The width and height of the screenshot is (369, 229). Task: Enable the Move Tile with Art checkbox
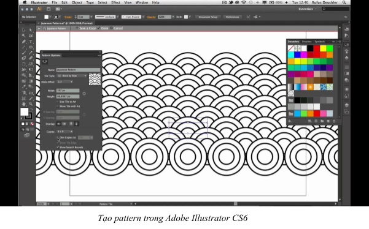pos(58,107)
